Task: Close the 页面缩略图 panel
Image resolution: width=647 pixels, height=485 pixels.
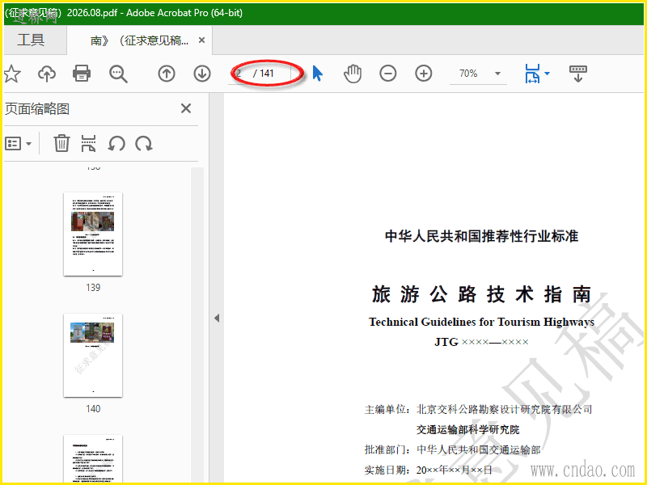Action: click(x=186, y=108)
